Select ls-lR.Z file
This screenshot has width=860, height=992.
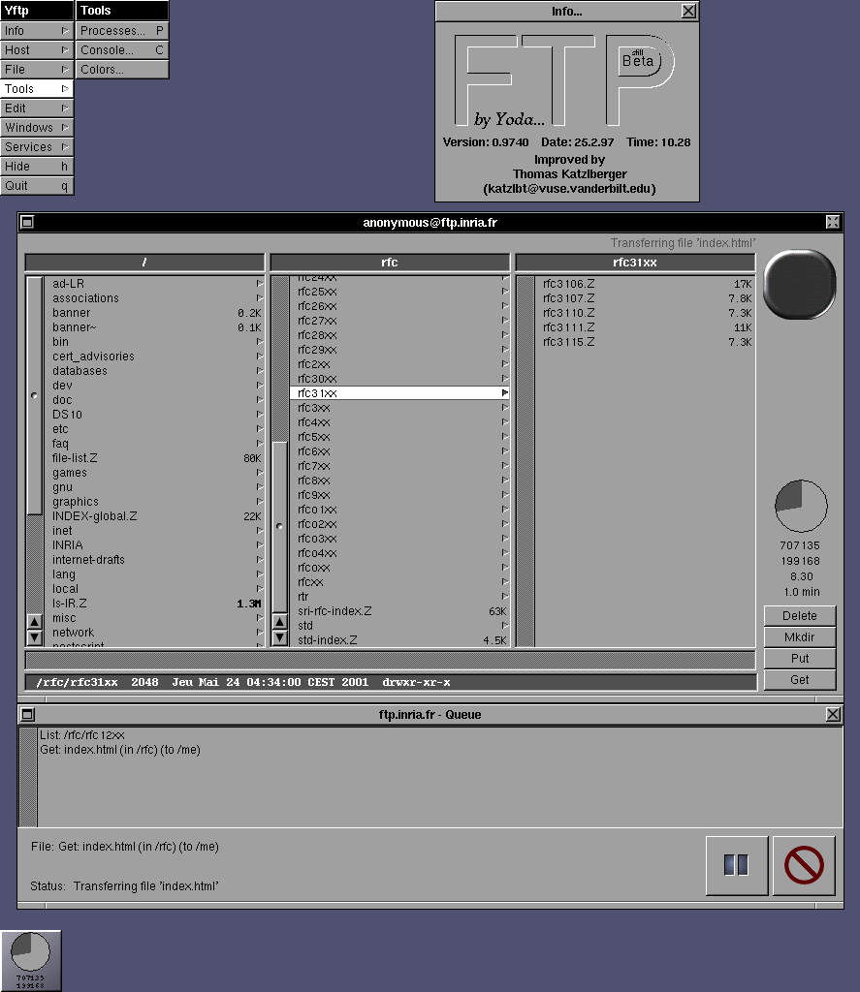coord(154,604)
